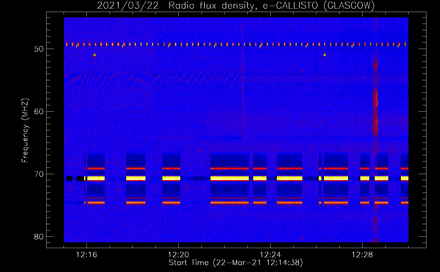Click the 70 frequency tick label

coord(39,174)
